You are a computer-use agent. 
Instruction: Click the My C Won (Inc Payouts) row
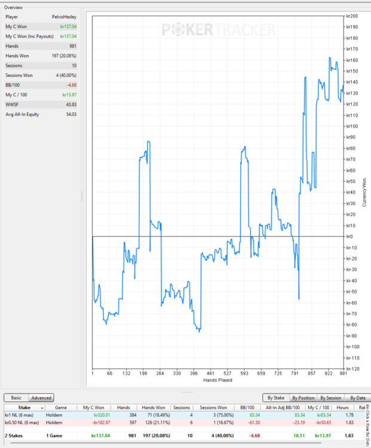pos(41,36)
